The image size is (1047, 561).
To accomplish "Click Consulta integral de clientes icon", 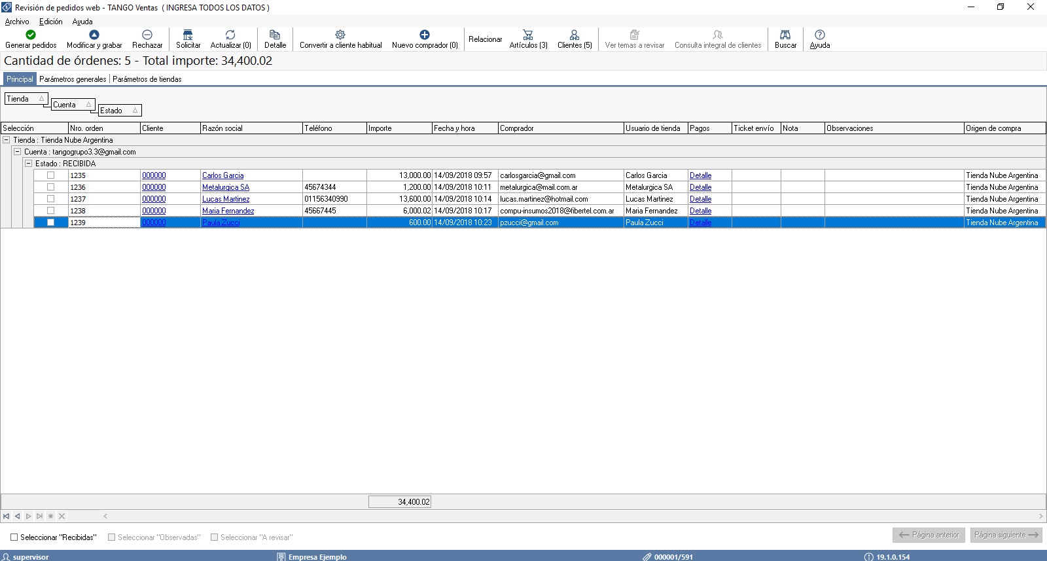I will tap(718, 35).
